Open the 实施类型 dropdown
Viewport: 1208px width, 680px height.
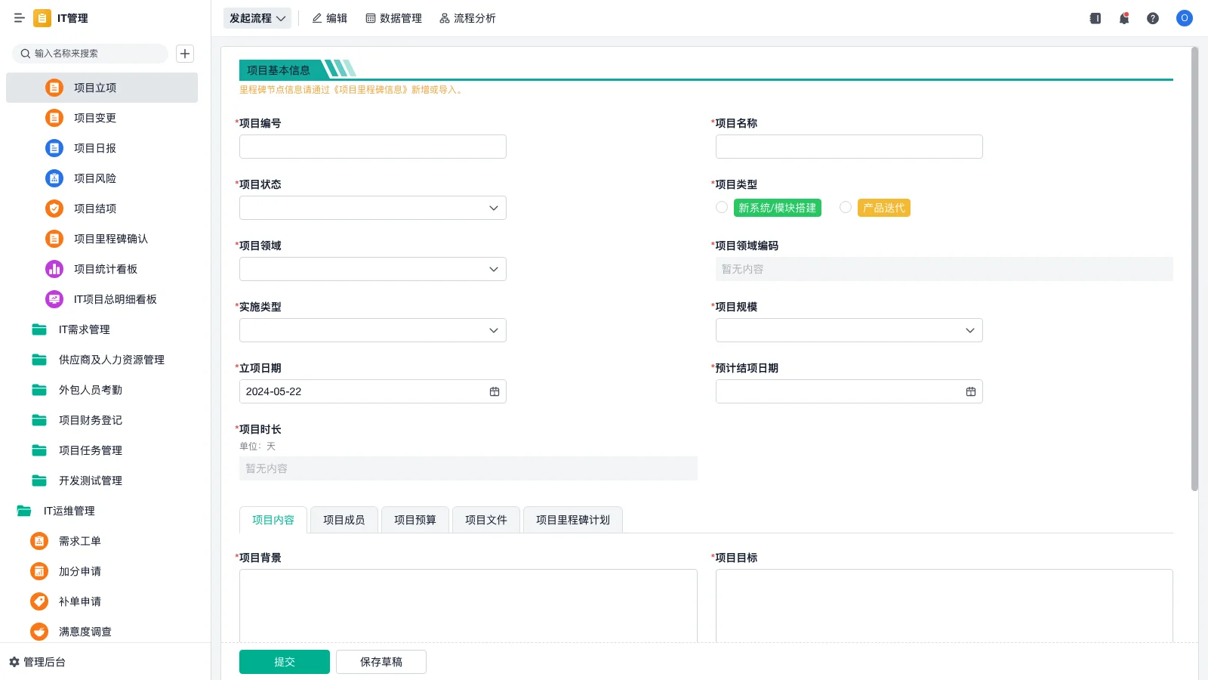(x=373, y=330)
